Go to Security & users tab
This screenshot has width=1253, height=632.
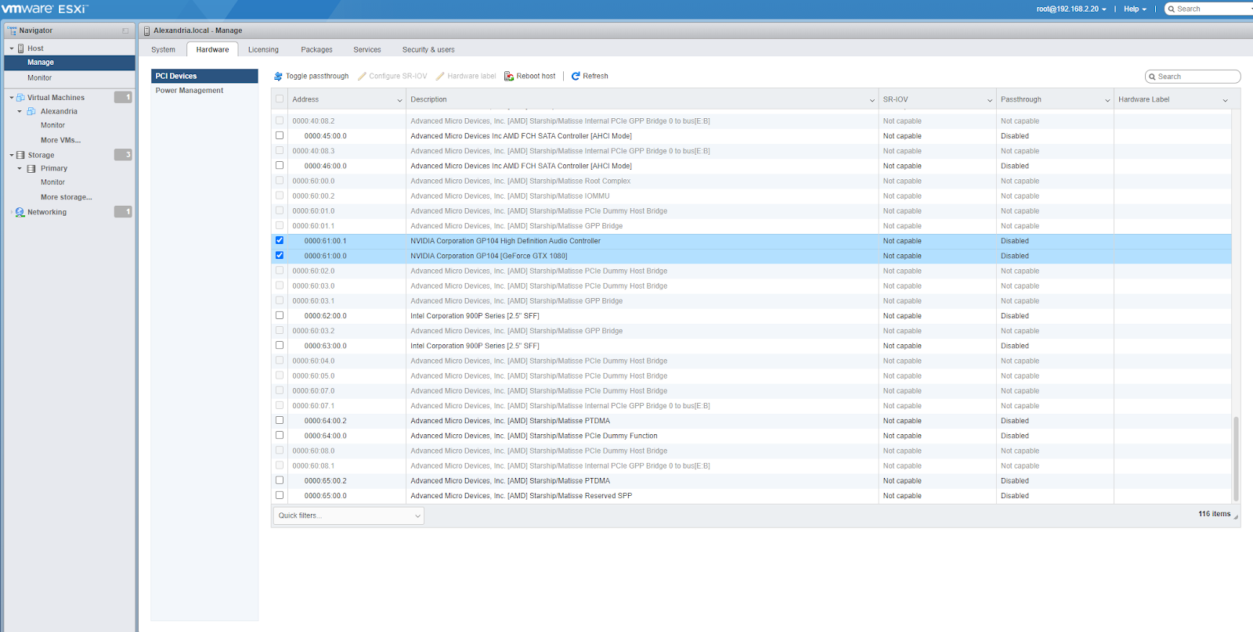(428, 49)
